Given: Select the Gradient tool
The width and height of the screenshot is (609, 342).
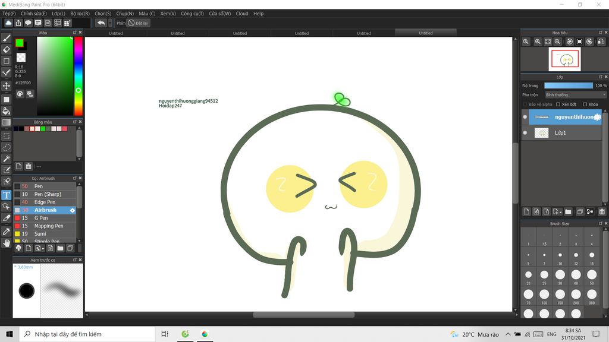Looking at the screenshot, I should click(6, 122).
